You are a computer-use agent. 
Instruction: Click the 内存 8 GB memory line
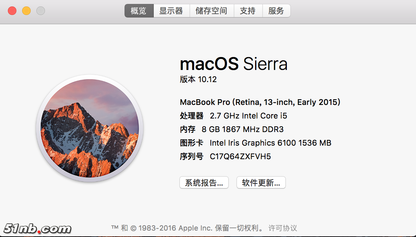(232, 129)
